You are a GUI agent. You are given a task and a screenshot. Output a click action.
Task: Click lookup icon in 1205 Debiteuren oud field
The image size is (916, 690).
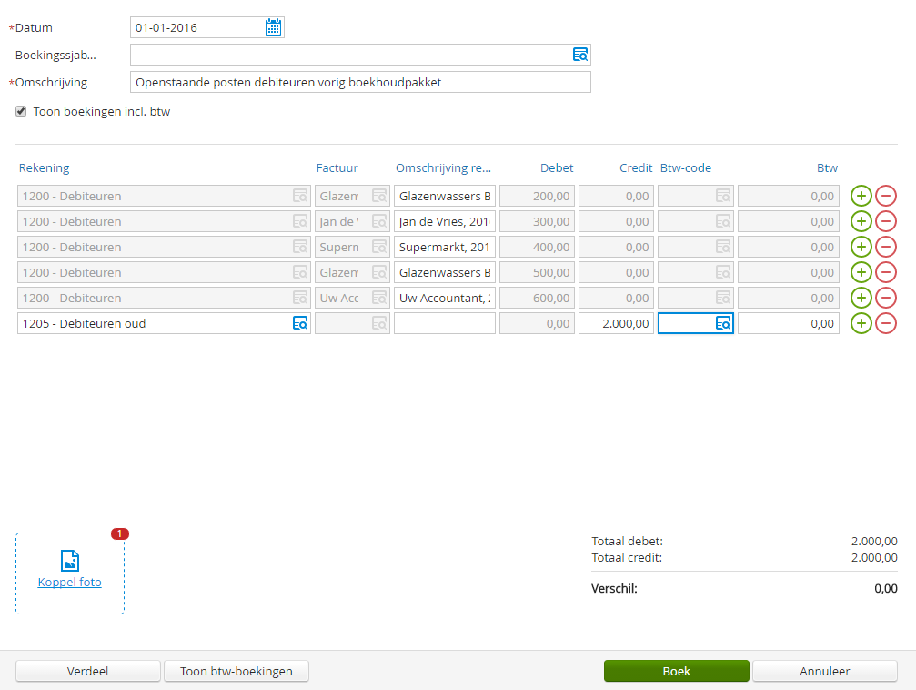(299, 323)
